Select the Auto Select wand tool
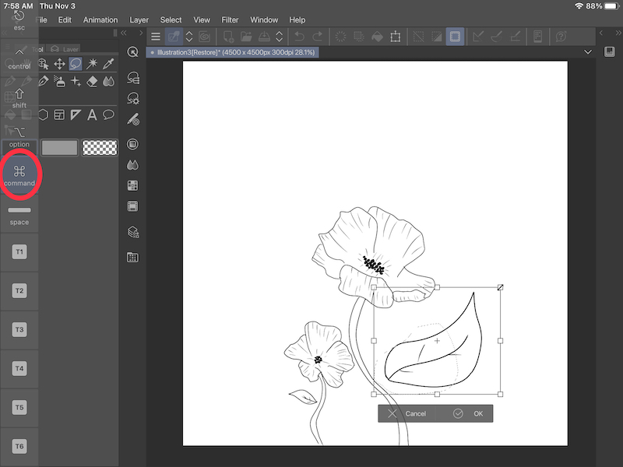623x467 pixels. pos(93,63)
